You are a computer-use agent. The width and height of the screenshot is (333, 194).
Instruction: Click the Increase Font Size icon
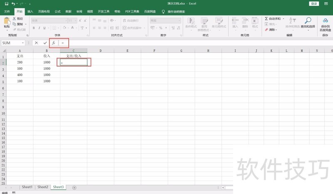click(x=80, y=21)
